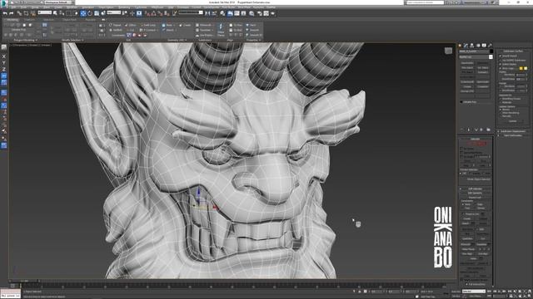Restrict transform to the X axis

pyautogui.click(x=3, y=56)
